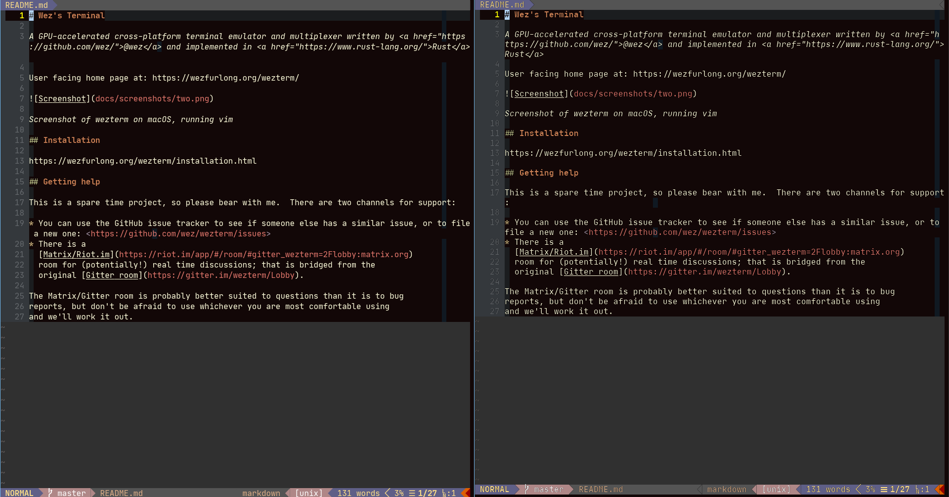Image resolution: width=949 pixels, height=497 pixels.
Task: Click the installation.html URL in the right window
Action: pyautogui.click(x=623, y=153)
